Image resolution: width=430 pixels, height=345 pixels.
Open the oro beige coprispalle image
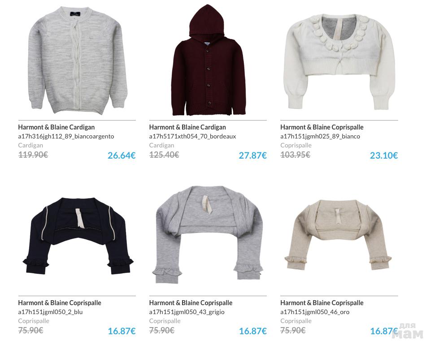pyautogui.click(x=339, y=235)
